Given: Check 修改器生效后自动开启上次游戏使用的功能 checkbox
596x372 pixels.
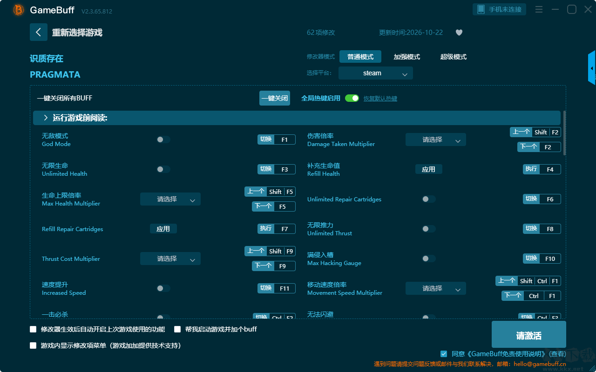Looking at the screenshot, I should tap(33, 329).
